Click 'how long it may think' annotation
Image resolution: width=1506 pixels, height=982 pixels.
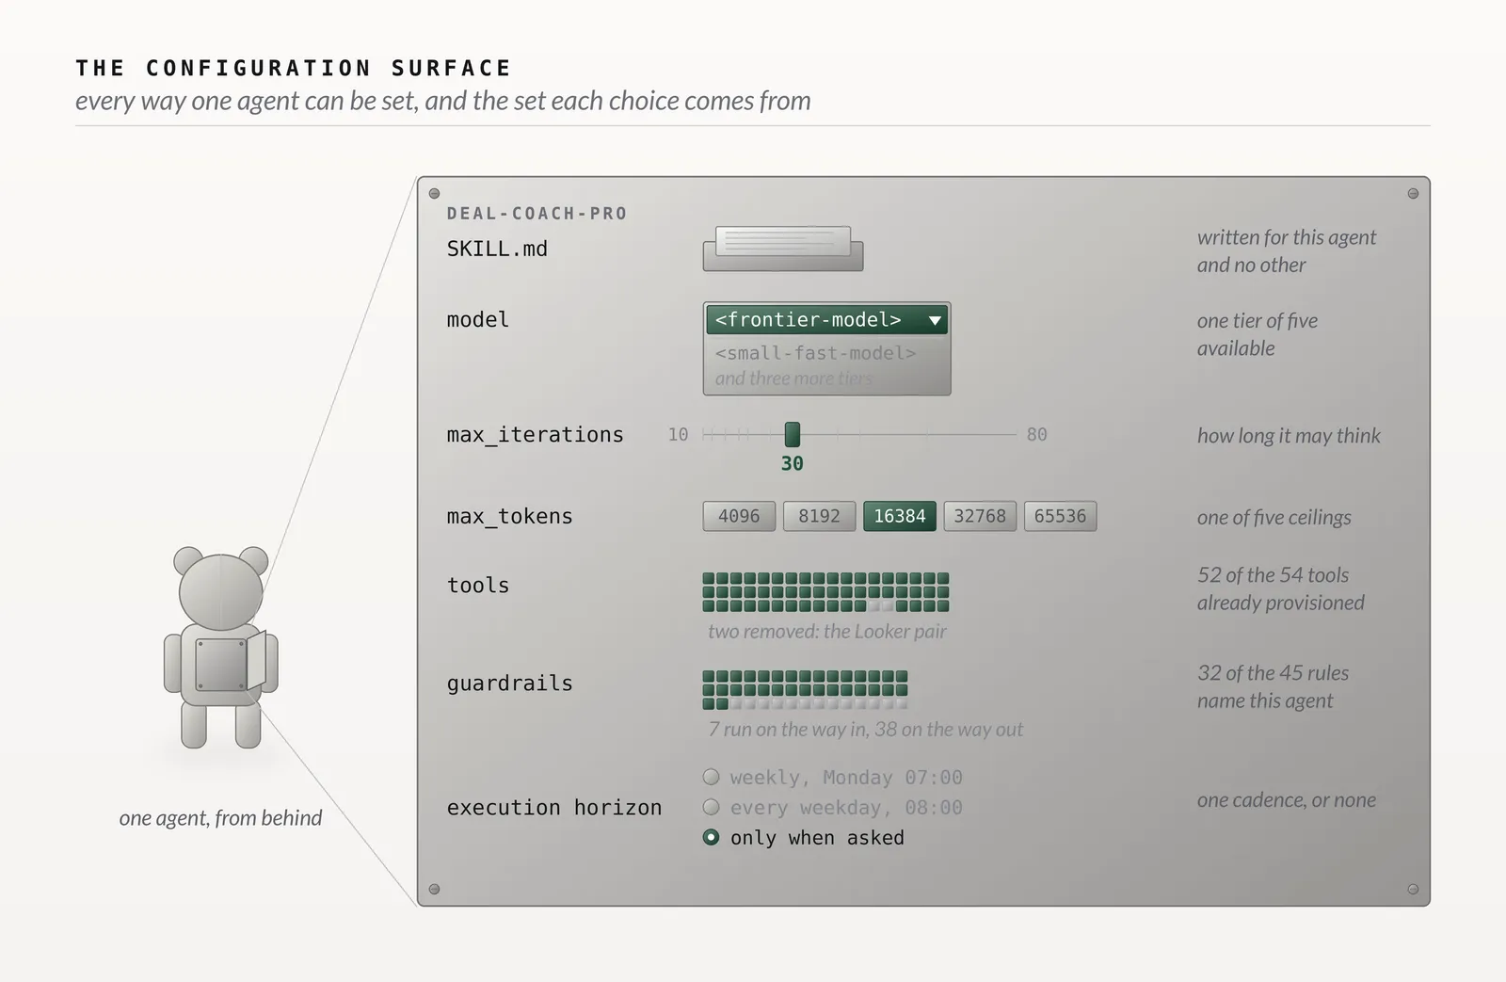[x=1289, y=436]
